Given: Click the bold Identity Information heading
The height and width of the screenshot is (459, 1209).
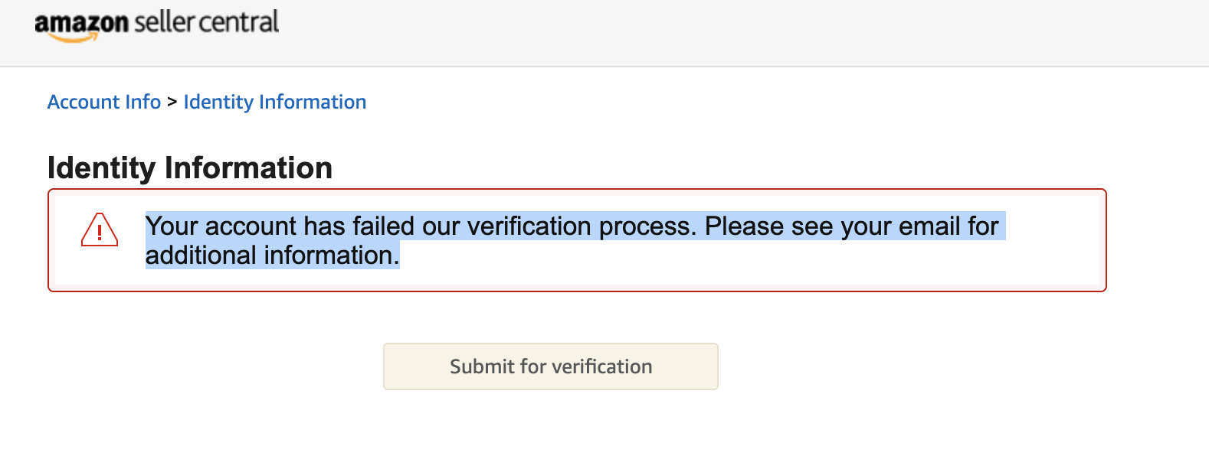Looking at the screenshot, I should [x=190, y=168].
